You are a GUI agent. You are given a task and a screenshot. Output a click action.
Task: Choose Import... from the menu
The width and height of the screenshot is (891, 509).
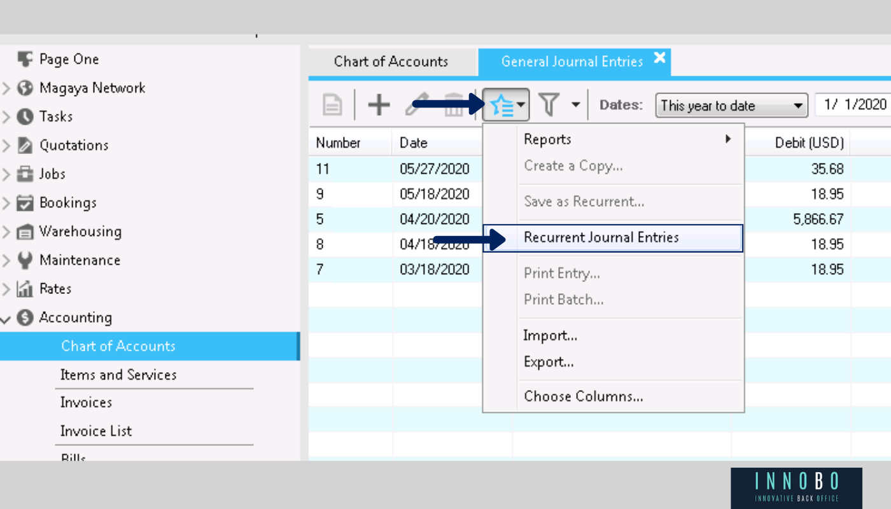614,335
